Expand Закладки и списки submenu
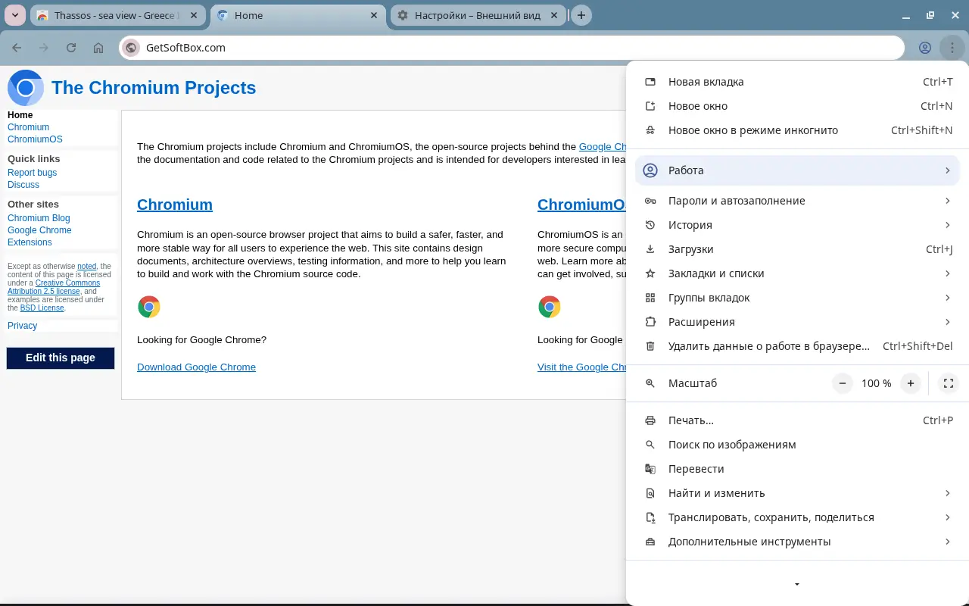Viewport: 969px width, 606px height. 796,273
